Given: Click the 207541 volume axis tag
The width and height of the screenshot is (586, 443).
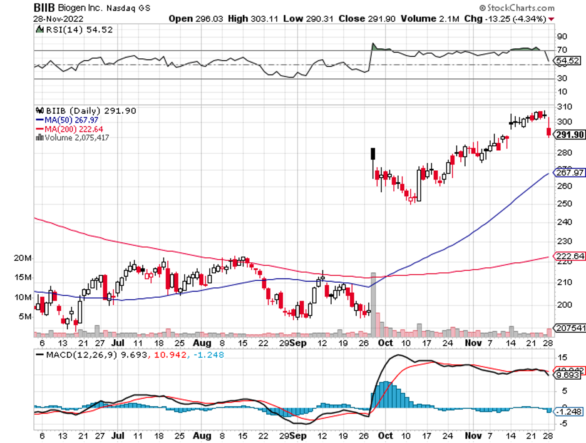Looking at the screenshot, I should [570, 328].
